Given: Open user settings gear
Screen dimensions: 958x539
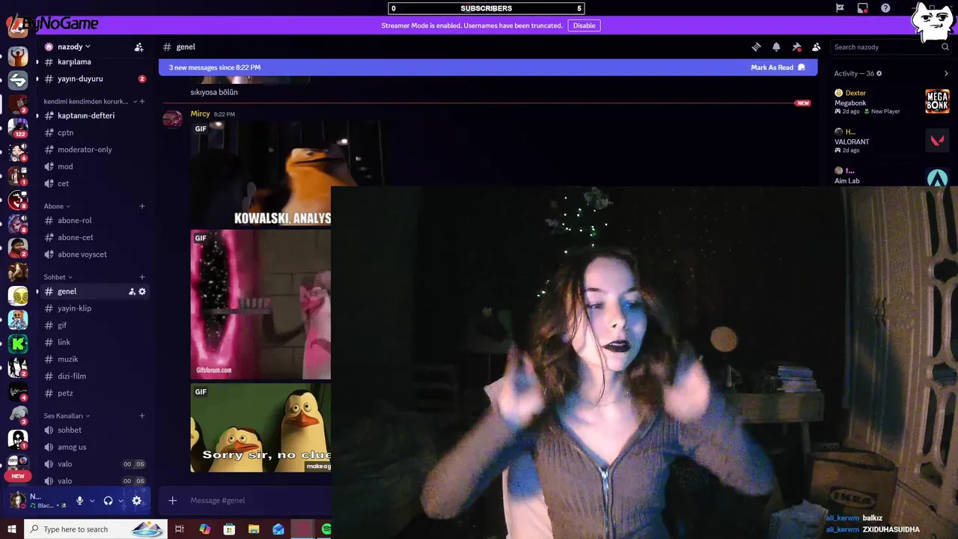Looking at the screenshot, I should pos(136,501).
